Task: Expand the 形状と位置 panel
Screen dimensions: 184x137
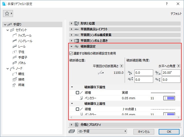Action: [x=71, y=23]
